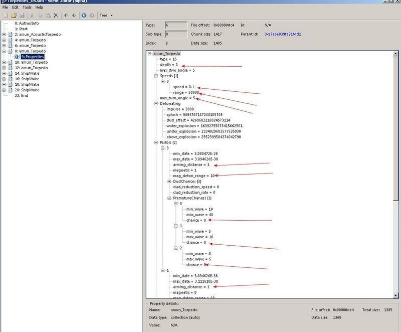Open the Edit menu

16,8
